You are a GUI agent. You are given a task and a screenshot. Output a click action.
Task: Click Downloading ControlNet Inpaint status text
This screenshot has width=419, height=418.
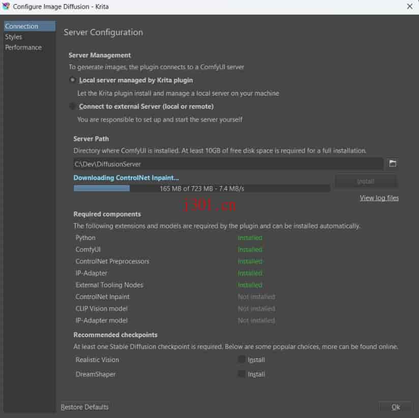pos(126,178)
